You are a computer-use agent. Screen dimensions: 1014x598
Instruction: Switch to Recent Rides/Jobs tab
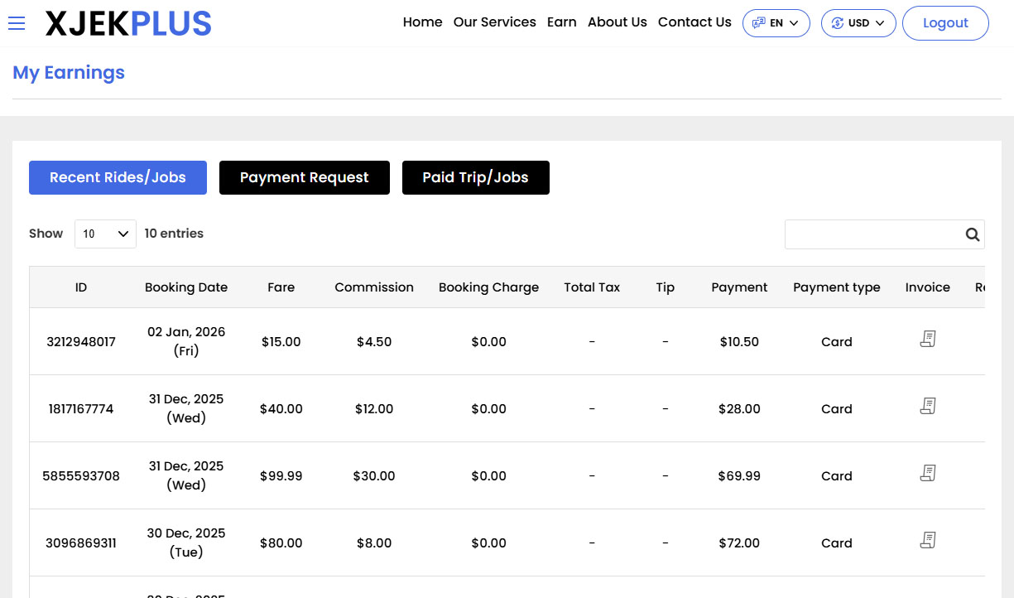coord(118,178)
